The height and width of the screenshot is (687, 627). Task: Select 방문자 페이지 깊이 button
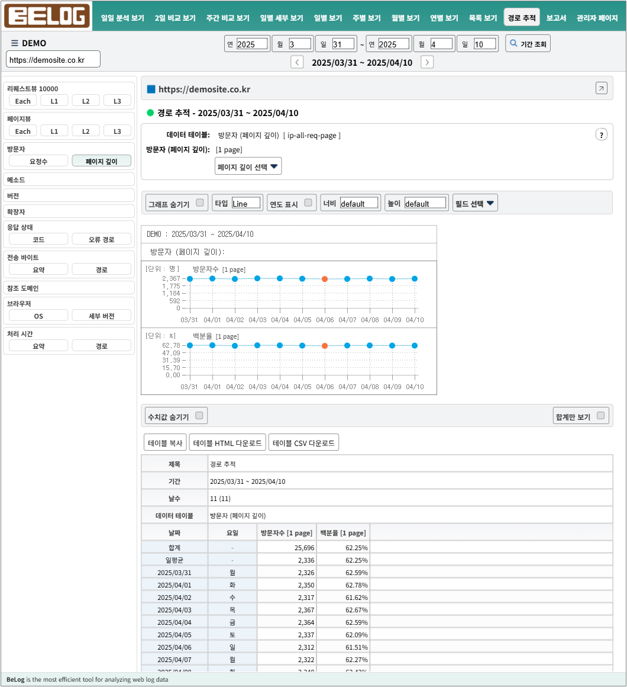pyautogui.click(x=102, y=161)
